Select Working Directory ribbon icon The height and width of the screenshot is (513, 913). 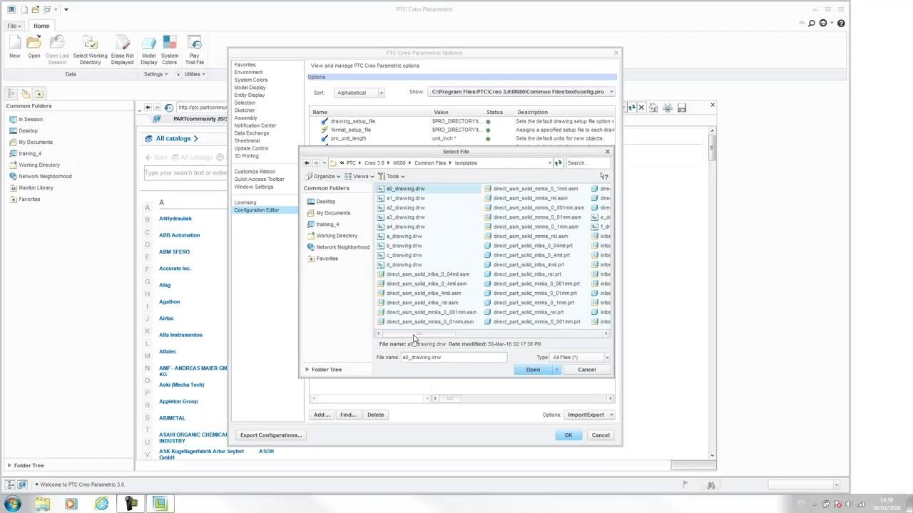pyautogui.click(x=90, y=49)
